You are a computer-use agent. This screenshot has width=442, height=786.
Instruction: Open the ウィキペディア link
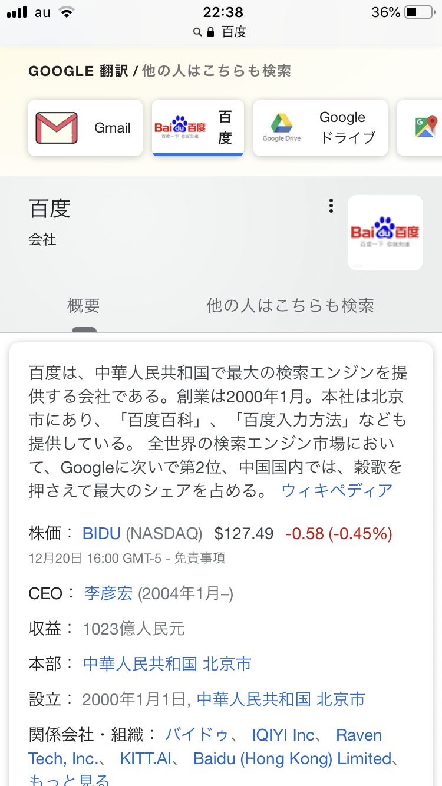tap(337, 490)
